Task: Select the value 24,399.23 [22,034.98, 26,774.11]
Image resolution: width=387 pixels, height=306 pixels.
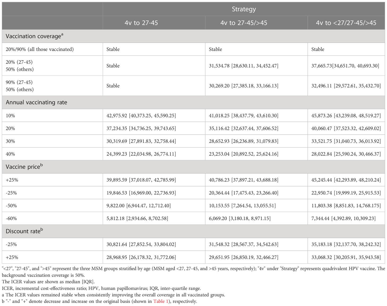Action: (141, 154)
